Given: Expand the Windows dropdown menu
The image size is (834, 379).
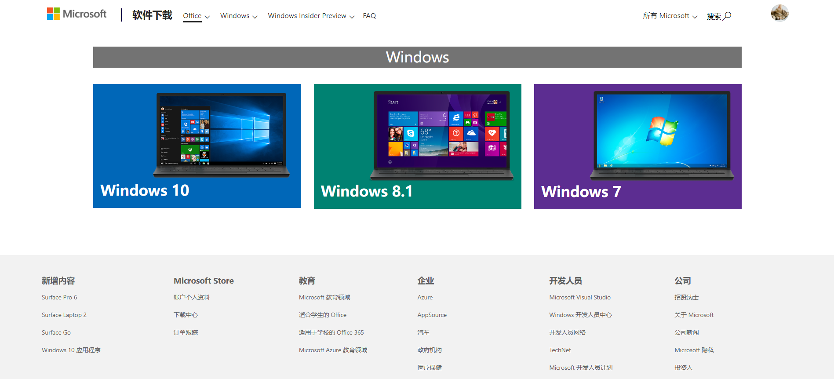Looking at the screenshot, I should (239, 16).
